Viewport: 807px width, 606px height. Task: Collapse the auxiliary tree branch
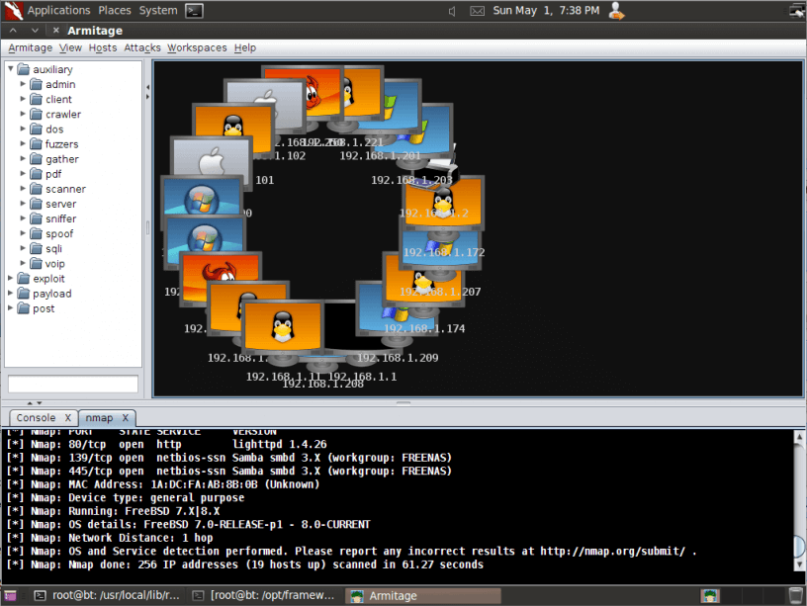pyautogui.click(x=11, y=69)
